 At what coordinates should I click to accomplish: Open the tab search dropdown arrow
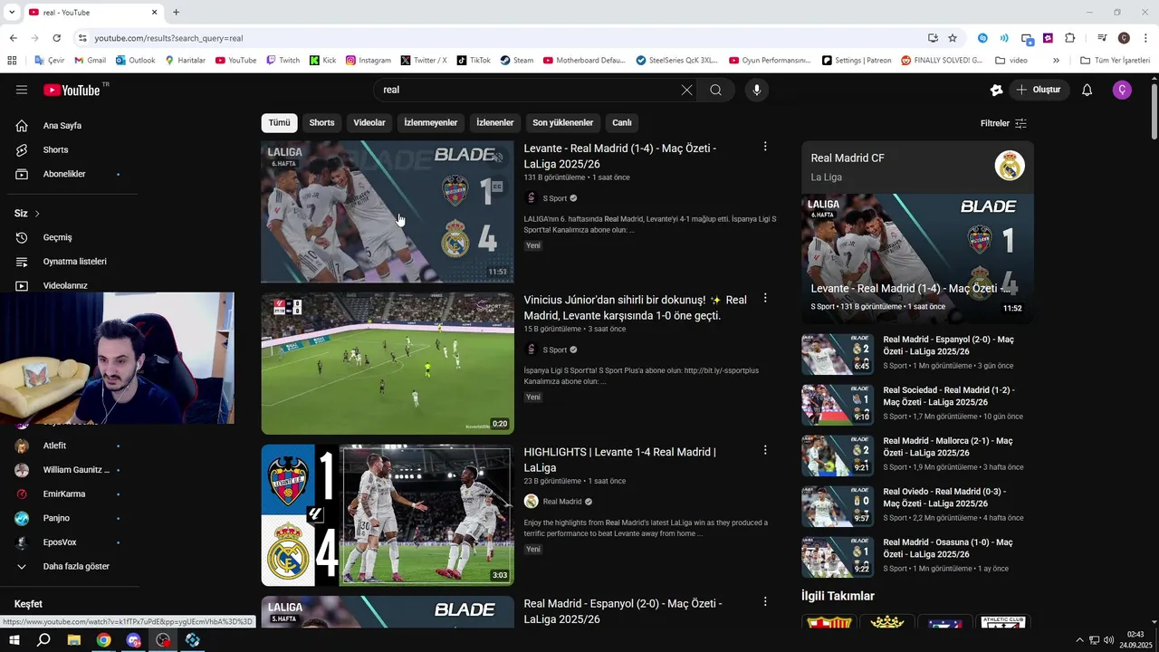[12, 13]
